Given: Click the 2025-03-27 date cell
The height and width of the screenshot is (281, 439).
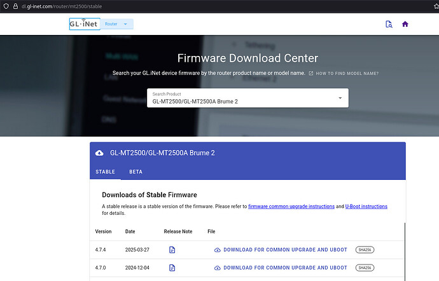Looking at the screenshot, I should [137, 250].
